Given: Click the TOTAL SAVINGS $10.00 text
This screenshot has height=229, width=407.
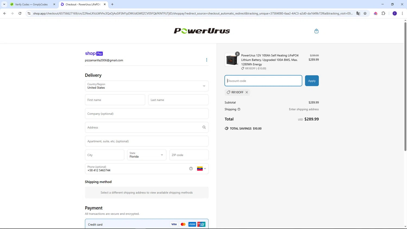Looking at the screenshot, I should (246, 129).
